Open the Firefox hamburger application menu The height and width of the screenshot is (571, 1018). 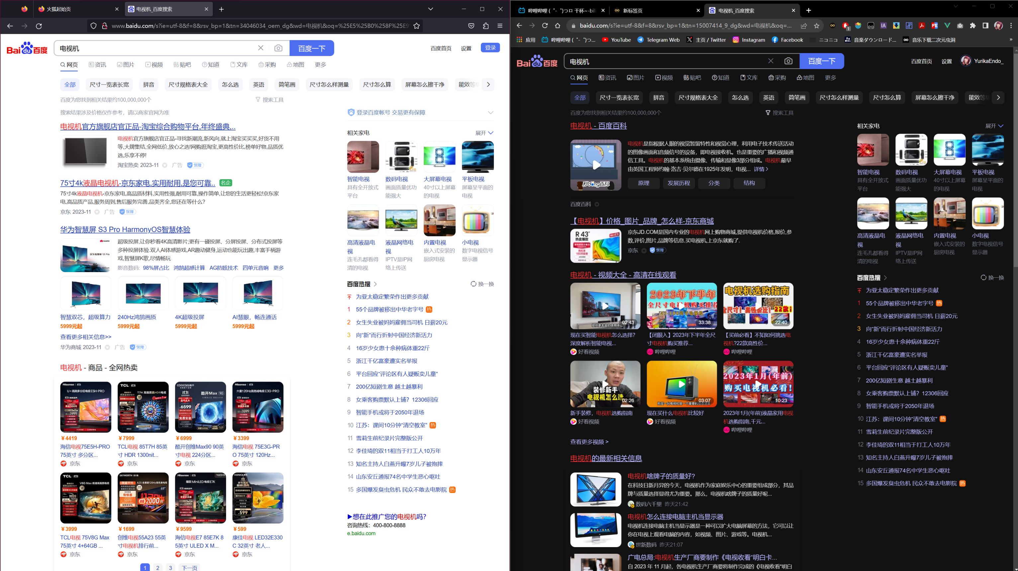[500, 26]
